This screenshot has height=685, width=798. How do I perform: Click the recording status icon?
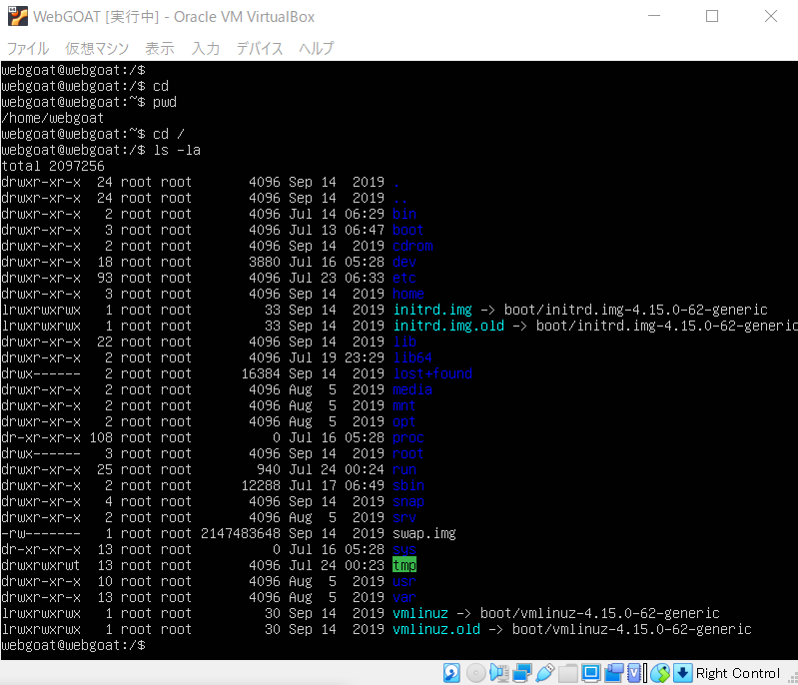614,673
